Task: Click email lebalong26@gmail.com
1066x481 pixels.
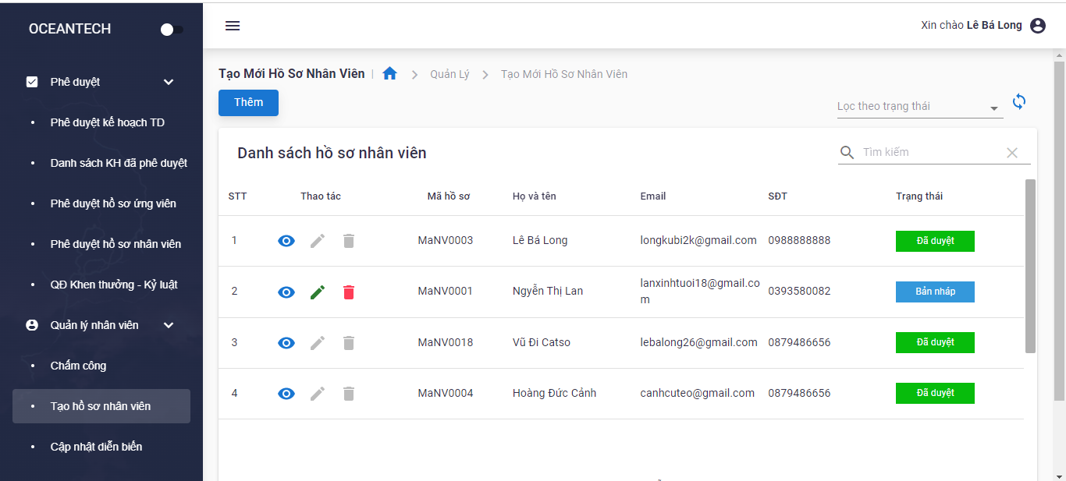Action: [698, 342]
